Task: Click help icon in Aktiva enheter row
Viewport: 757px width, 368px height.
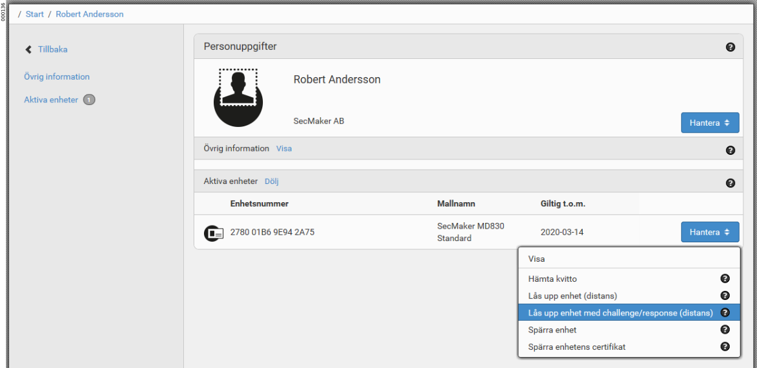Action: tap(730, 183)
